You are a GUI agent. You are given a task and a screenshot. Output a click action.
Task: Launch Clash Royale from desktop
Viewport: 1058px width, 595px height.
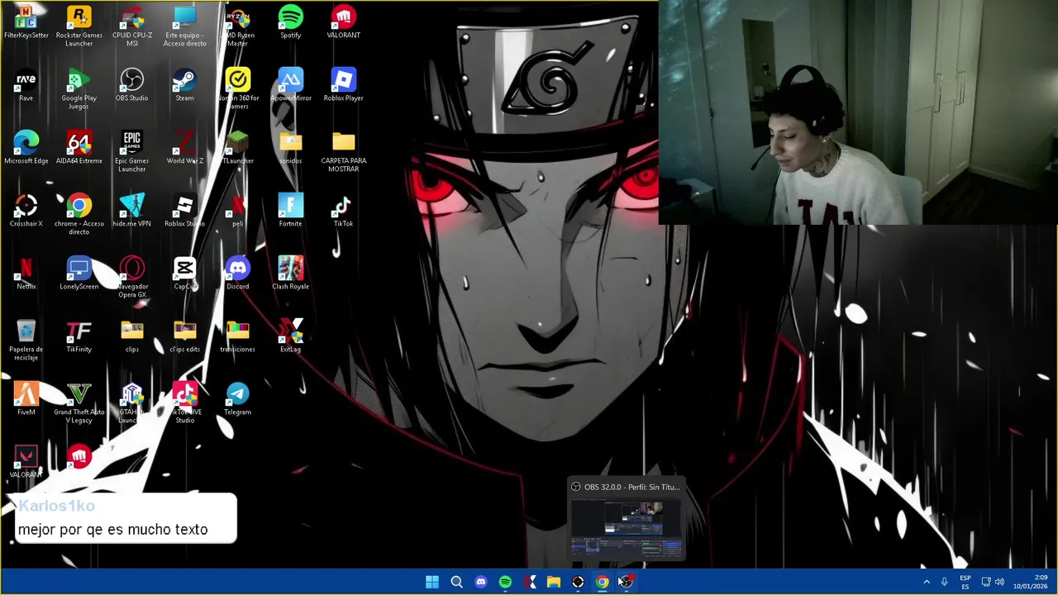(291, 274)
